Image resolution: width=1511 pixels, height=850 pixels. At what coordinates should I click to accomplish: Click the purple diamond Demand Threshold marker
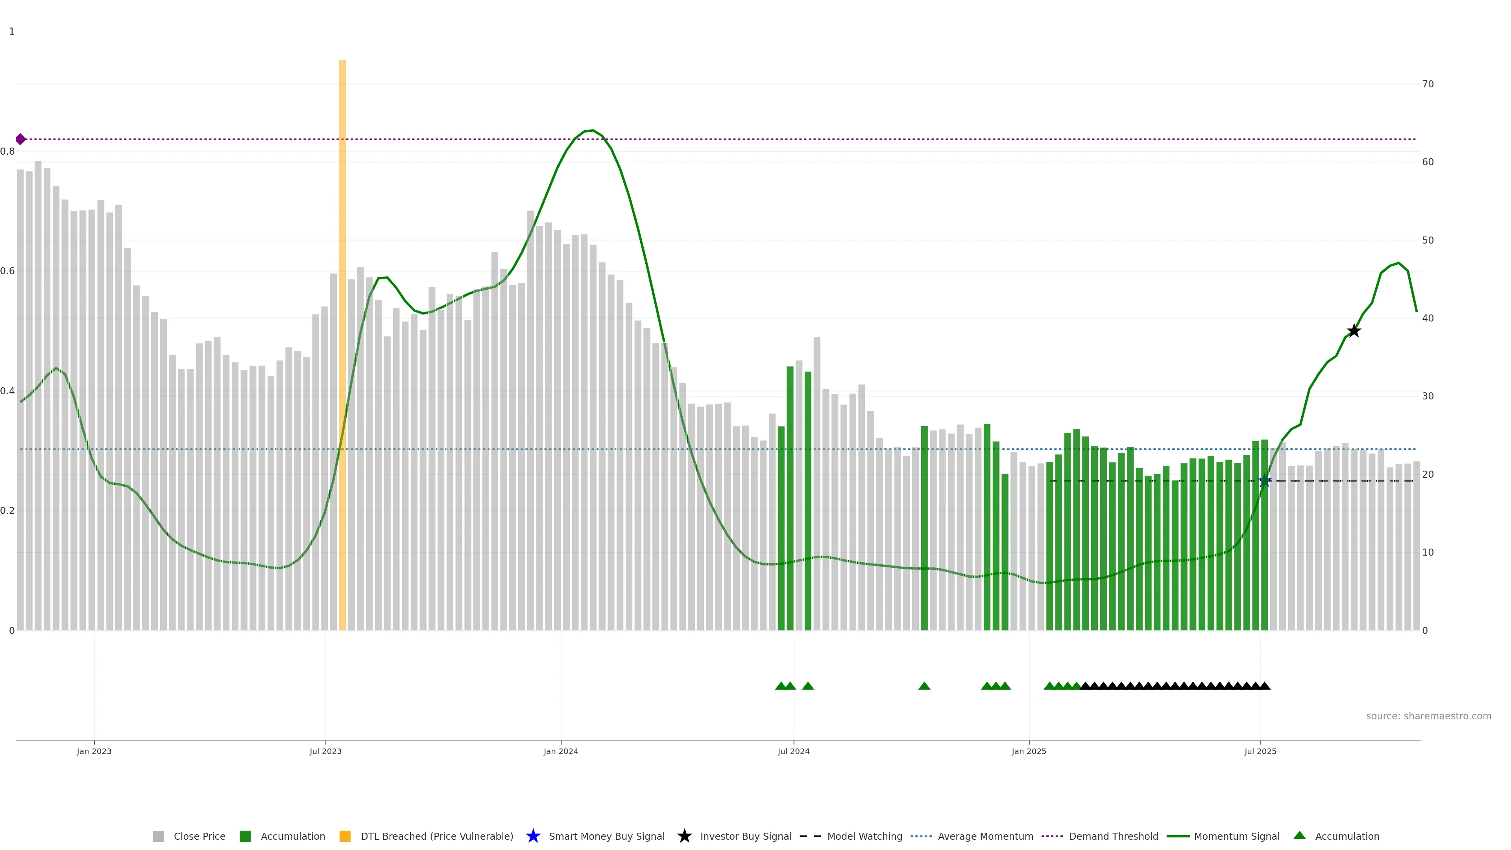coord(20,139)
